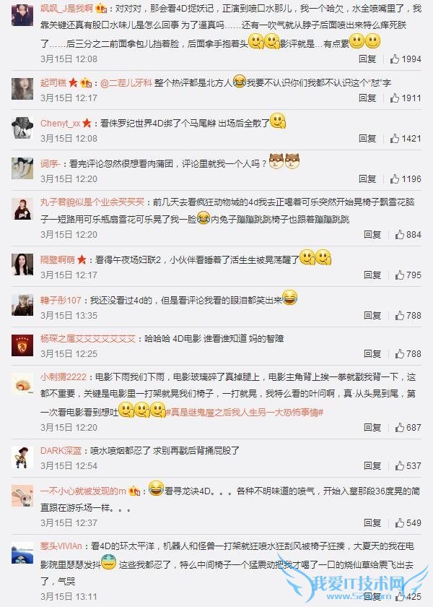Open Chenyt_xx user profile link
Screen dimensions: 433x607
(61, 124)
